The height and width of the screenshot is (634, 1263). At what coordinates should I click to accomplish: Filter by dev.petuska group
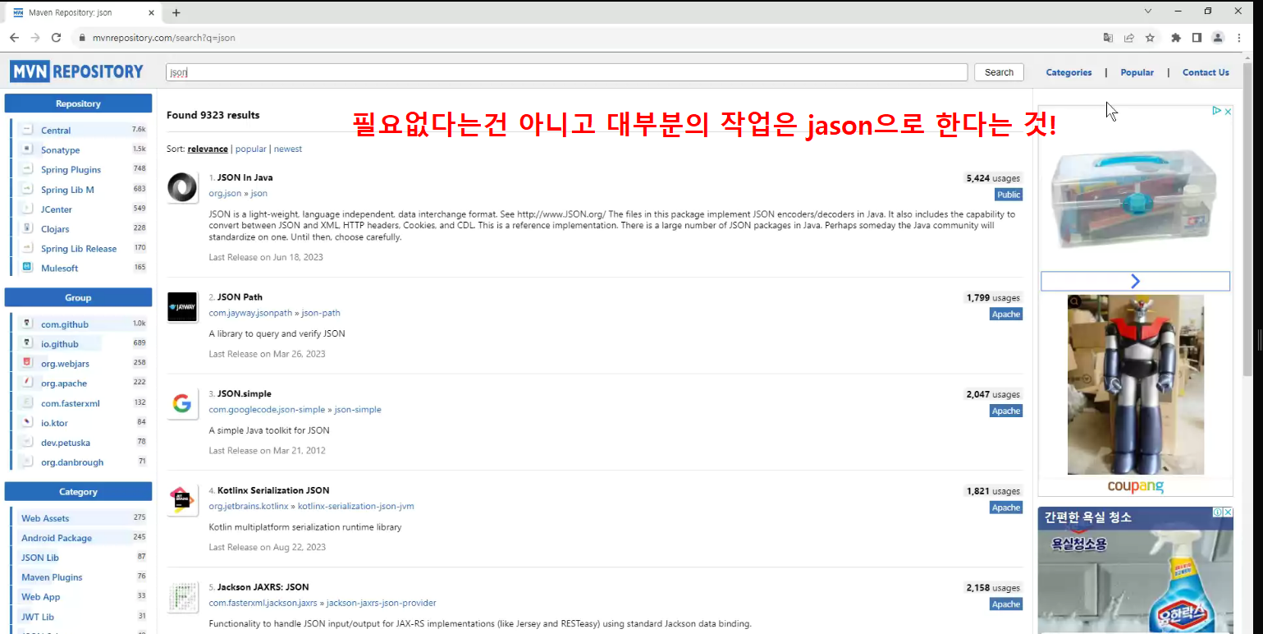(x=66, y=443)
